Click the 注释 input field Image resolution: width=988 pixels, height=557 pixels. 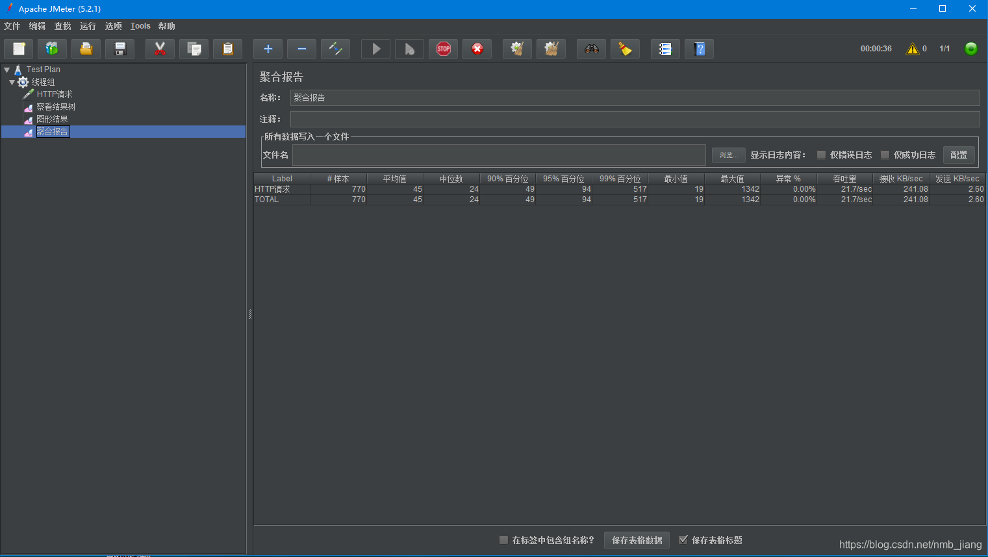[x=635, y=119]
